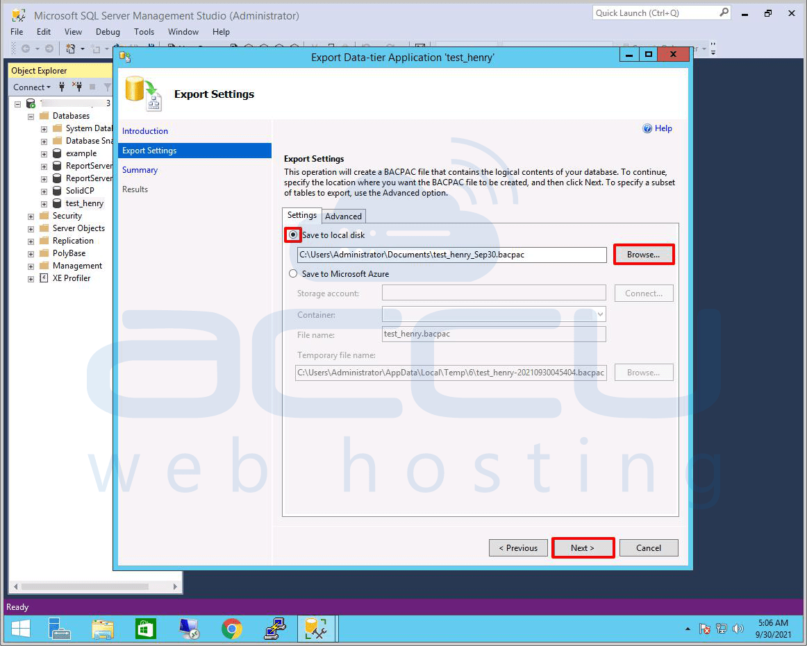Expand the Management node
Screen dimensions: 807x646
click(x=31, y=266)
